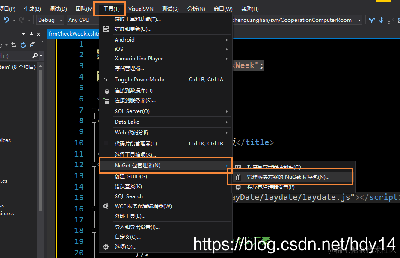Image resolution: width=400 pixels, height=258 pixels.
Task: Click the refresh icon in Solution Explorer toolbar
Action: 23,45
